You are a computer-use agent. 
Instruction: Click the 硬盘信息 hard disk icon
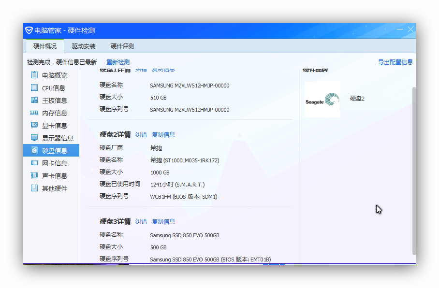34,150
